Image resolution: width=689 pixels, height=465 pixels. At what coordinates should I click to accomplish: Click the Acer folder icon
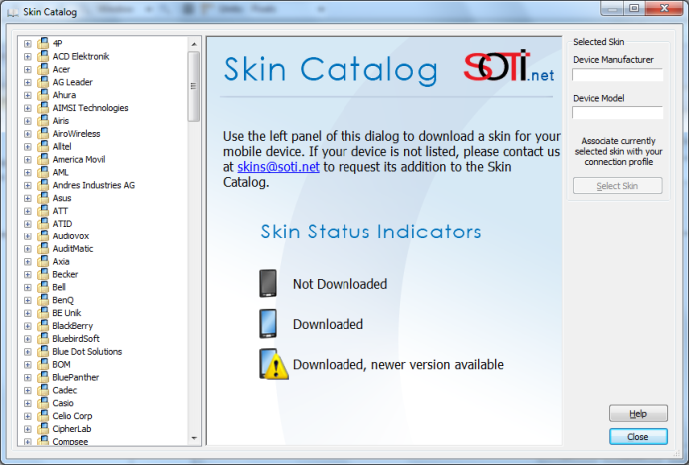tap(43, 69)
